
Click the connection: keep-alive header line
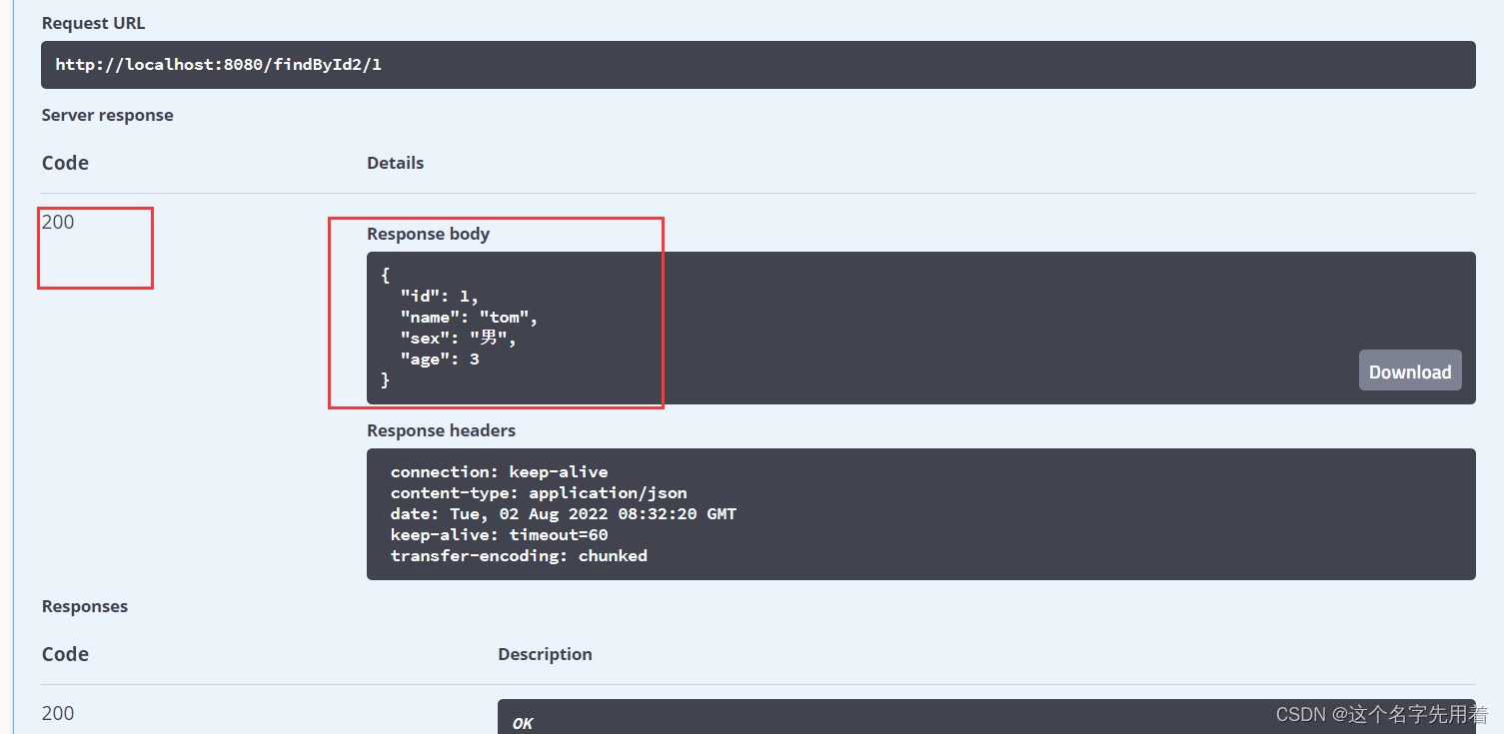[499, 471]
